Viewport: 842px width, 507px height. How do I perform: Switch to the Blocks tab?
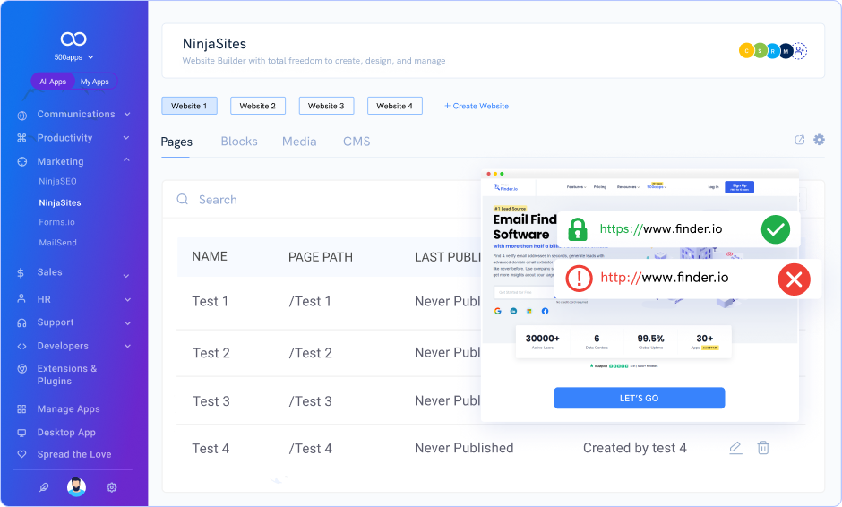[x=239, y=142]
